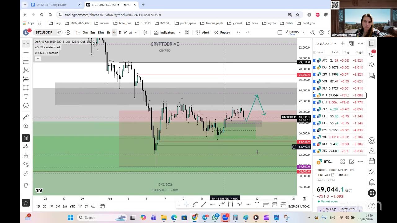Toggle the layout setup square checkbox

coord(280,33)
